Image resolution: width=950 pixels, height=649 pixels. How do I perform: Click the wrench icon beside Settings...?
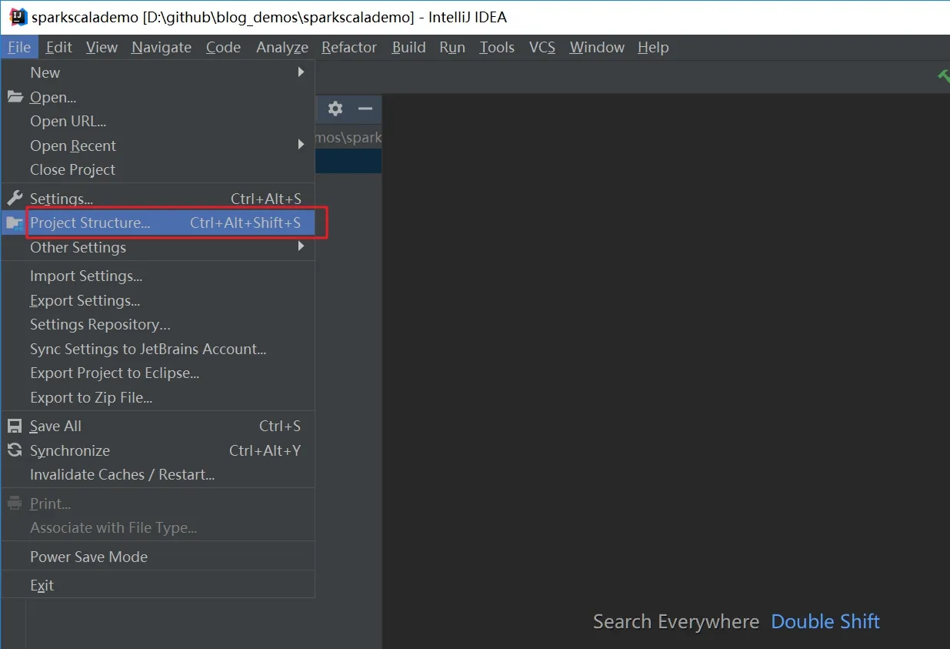click(x=15, y=199)
